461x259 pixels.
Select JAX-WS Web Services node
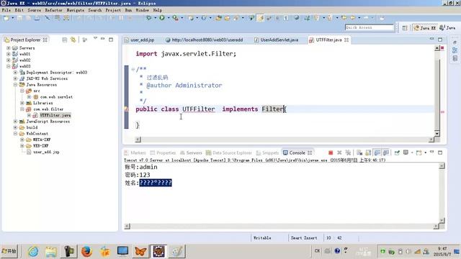tap(47, 78)
